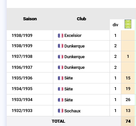Click the football pitch icon column header
136x126 pixels.
[x=128, y=24]
